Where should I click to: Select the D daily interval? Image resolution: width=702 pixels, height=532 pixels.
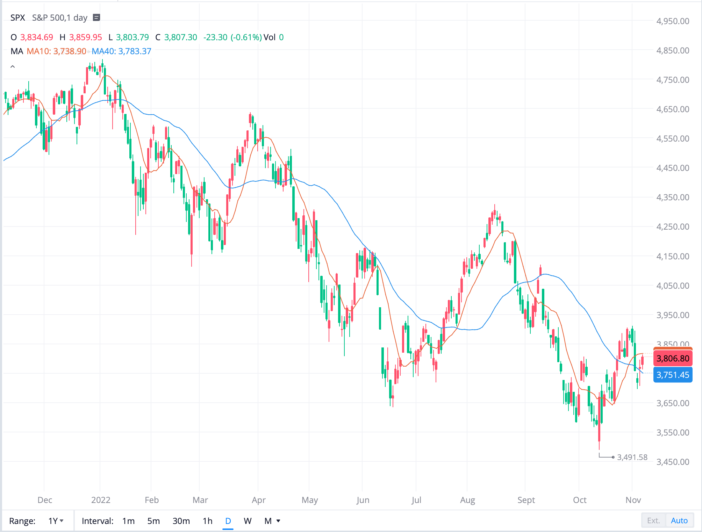[228, 520]
